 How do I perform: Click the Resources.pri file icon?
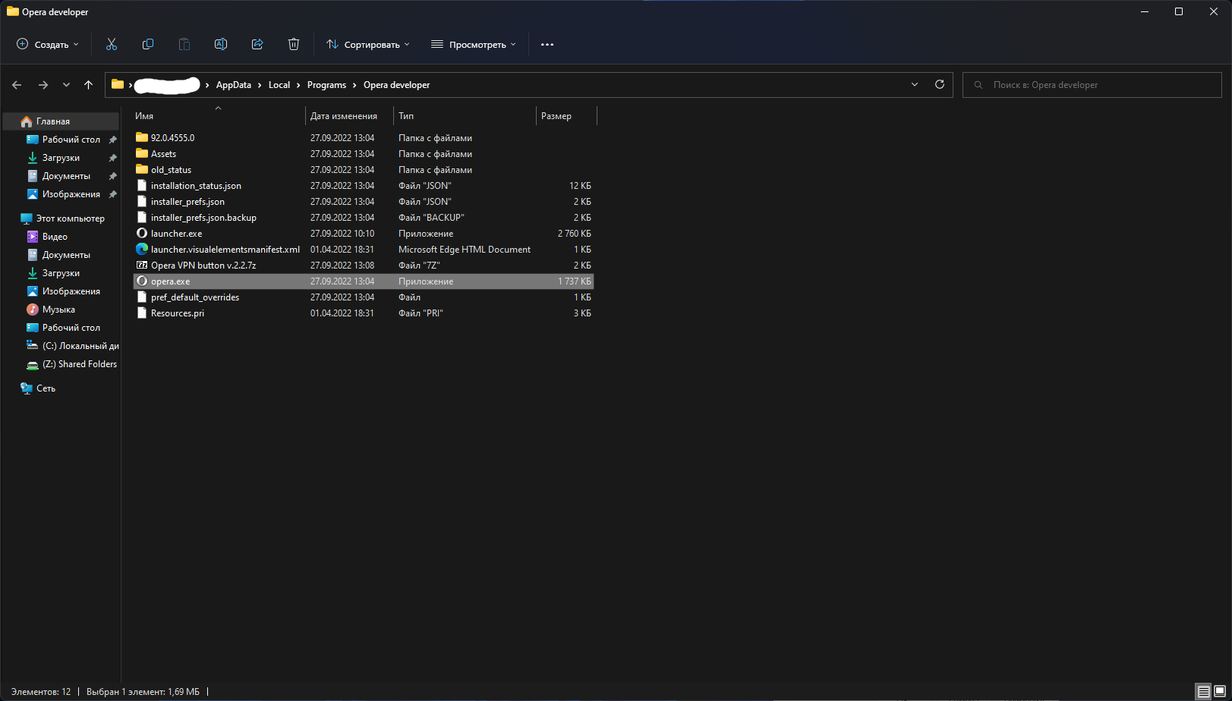pyautogui.click(x=141, y=313)
